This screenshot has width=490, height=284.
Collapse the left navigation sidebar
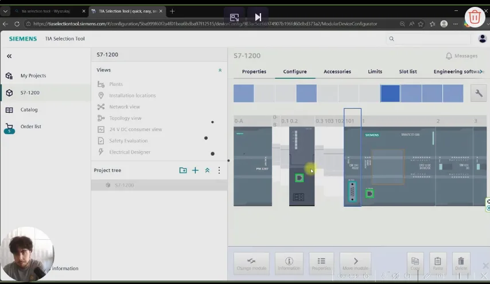click(9, 56)
